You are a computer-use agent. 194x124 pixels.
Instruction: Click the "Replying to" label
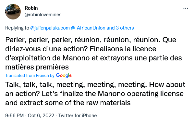click(17, 28)
